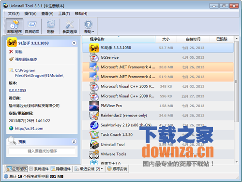Collapse the 91助手 details panel chevron
242x182 pixels.
(x=74, y=43)
